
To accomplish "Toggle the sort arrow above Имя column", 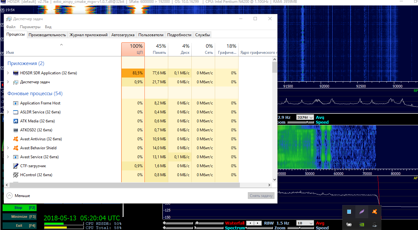I will click(61, 45).
